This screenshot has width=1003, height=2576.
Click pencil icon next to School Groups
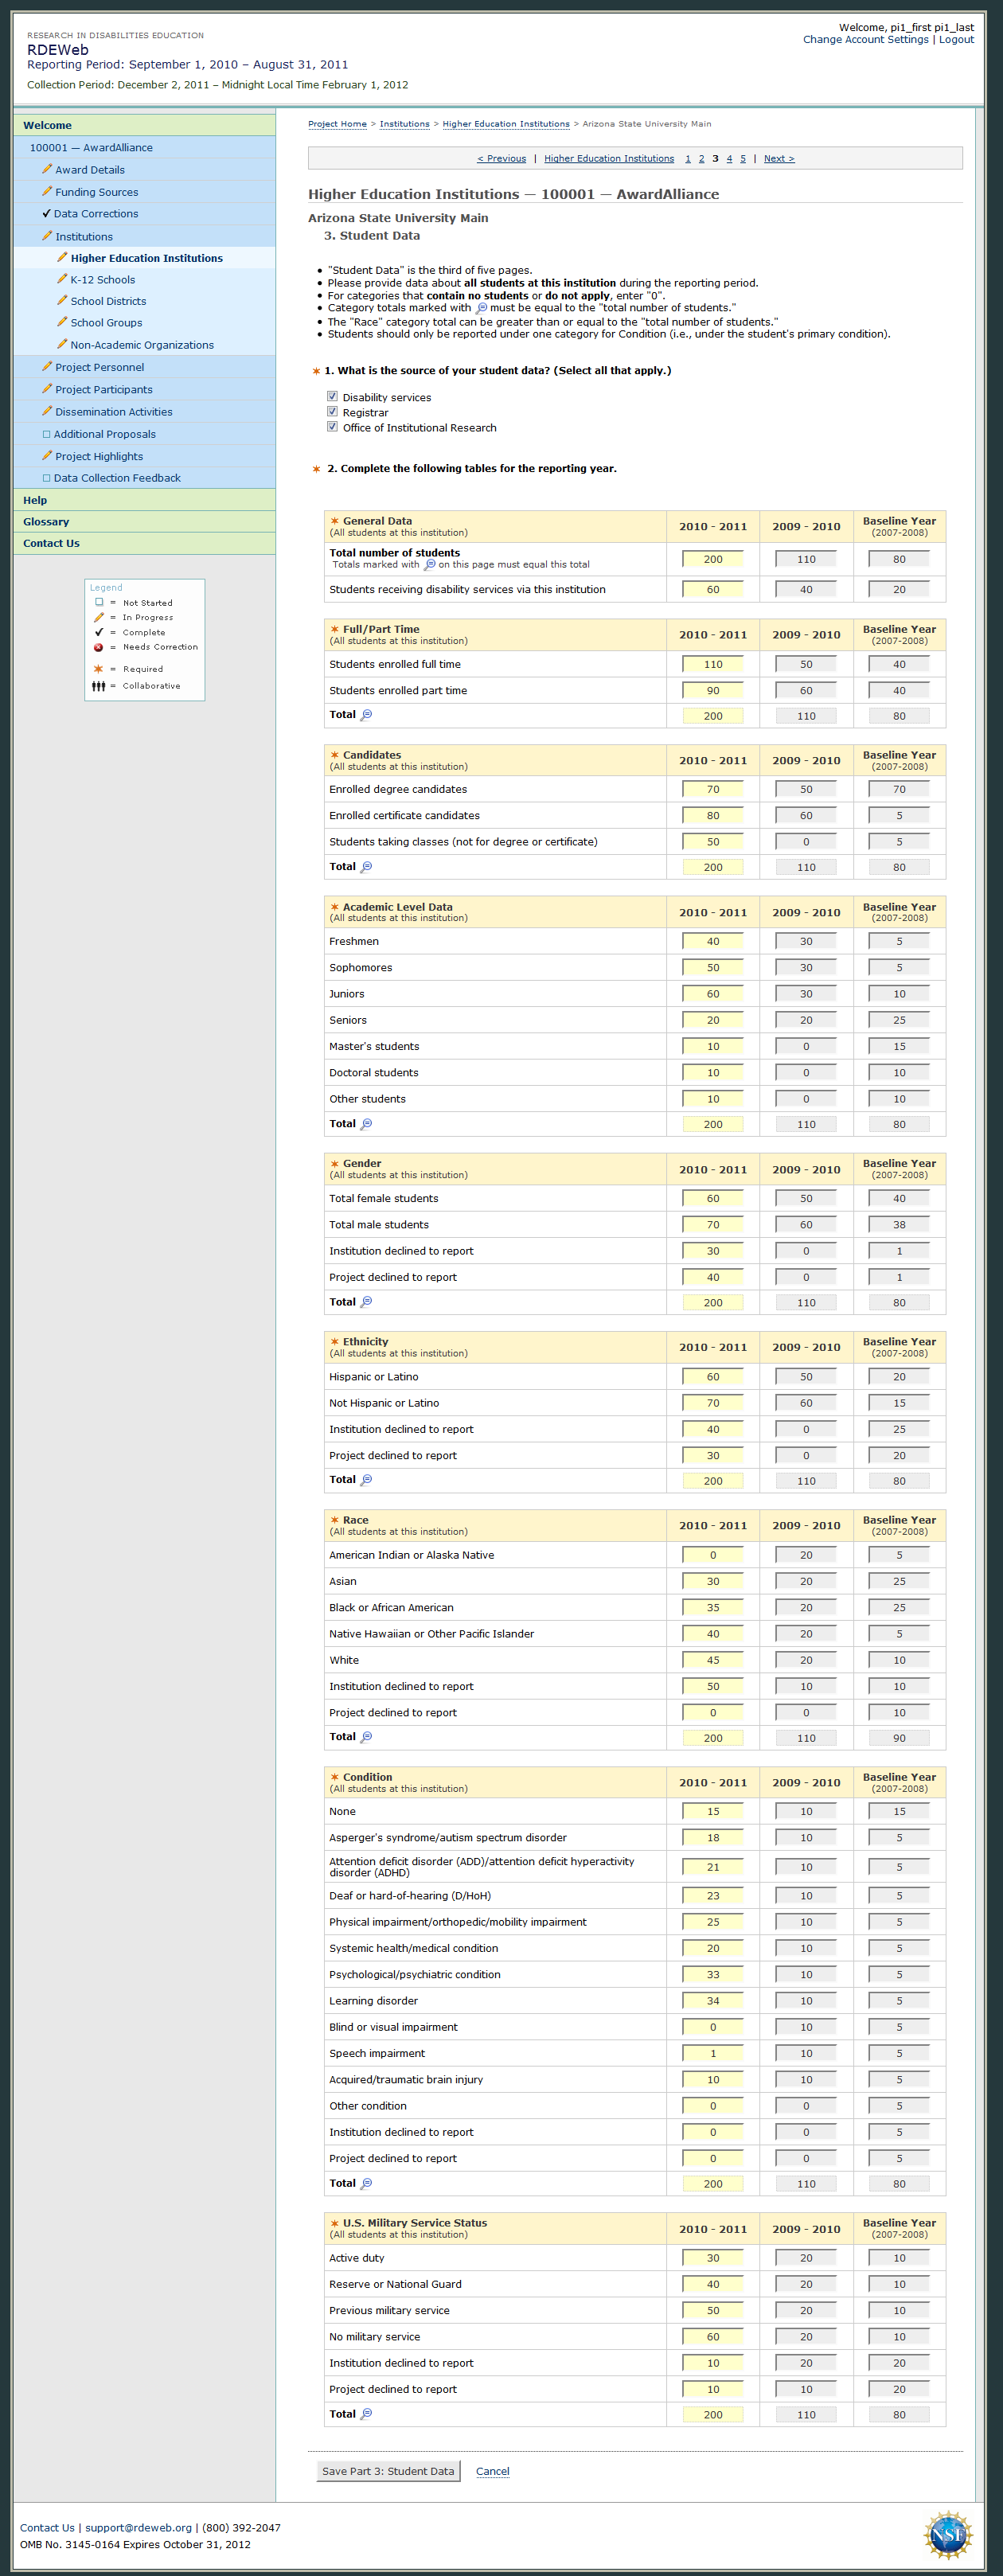(x=62, y=322)
